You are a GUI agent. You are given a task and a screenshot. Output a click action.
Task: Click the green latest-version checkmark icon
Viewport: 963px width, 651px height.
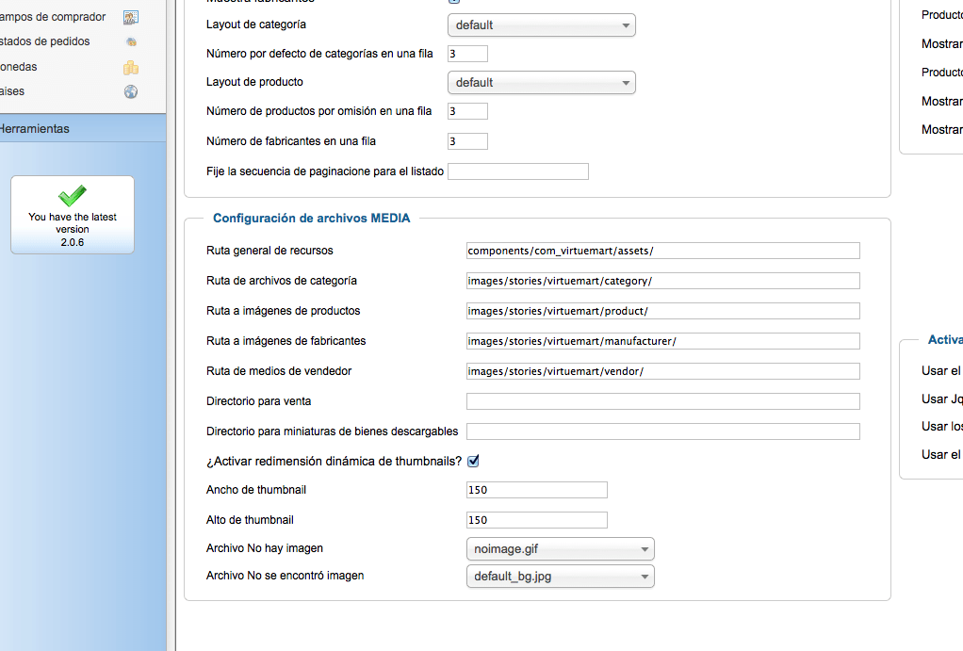[x=73, y=195]
